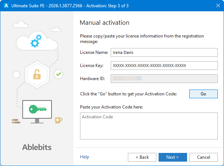Go back with the Back button
This screenshot has height=166, width=224.
142,157
